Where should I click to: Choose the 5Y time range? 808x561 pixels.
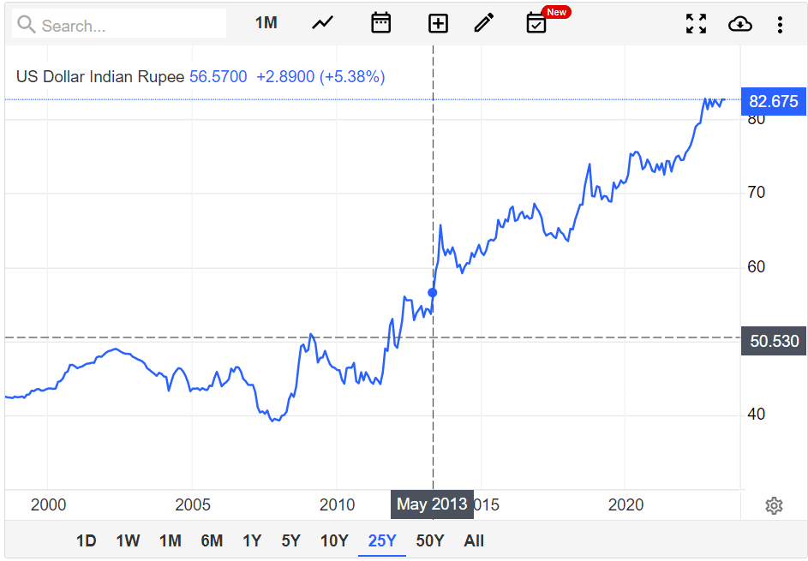click(291, 540)
